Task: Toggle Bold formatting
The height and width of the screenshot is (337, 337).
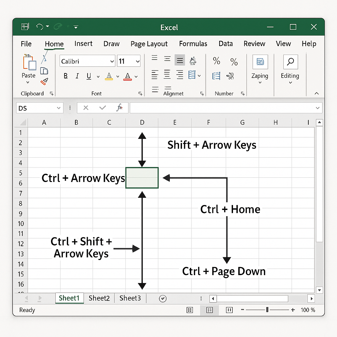Action: (65, 76)
